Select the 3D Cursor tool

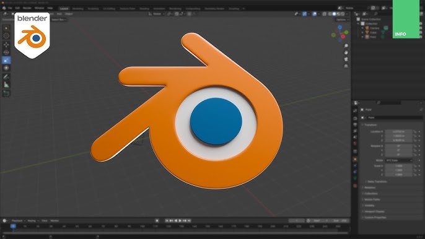[x=6, y=36]
